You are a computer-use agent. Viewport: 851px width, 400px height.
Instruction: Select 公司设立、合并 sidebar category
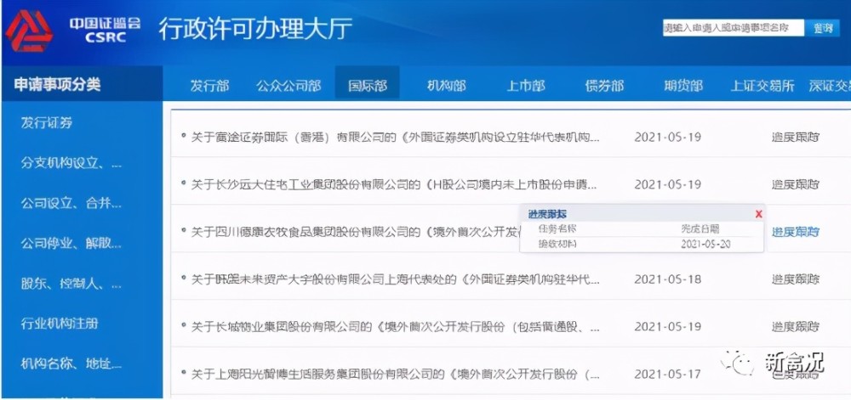point(71,204)
